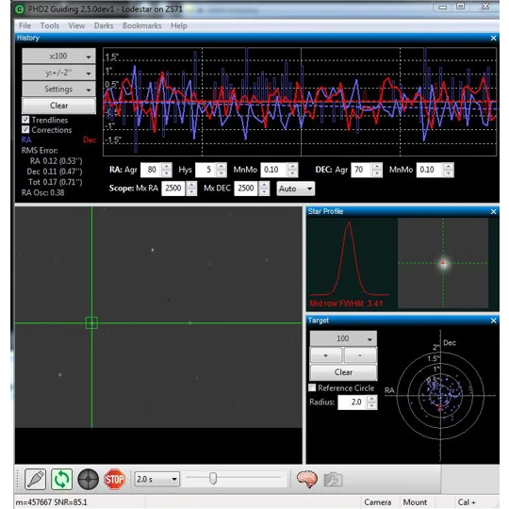Screen dimensions: 509x509
Task: Click the Mx RA value field
Action: (173, 189)
